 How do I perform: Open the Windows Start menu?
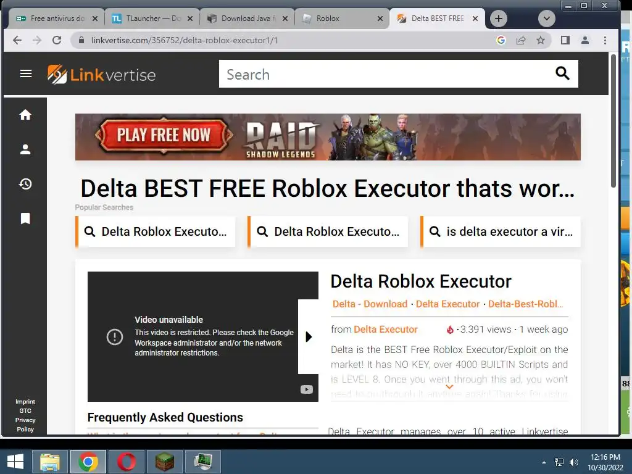click(15, 462)
